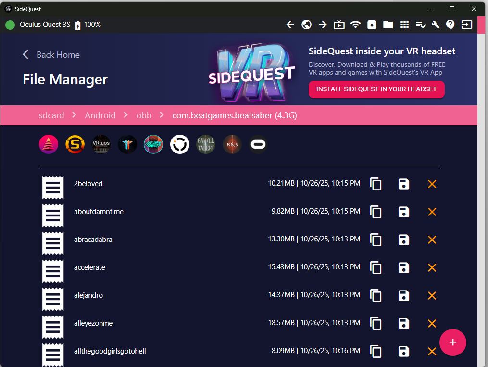488x367 pixels.
Task: Open the Oculus logo shortcut
Action: [258, 144]
